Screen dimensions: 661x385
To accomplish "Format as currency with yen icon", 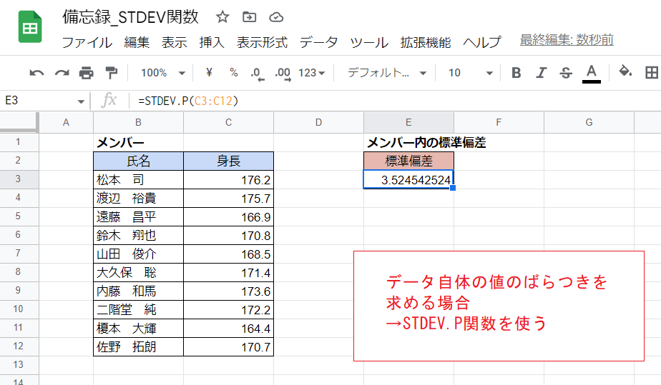I will tap(209, 72).
